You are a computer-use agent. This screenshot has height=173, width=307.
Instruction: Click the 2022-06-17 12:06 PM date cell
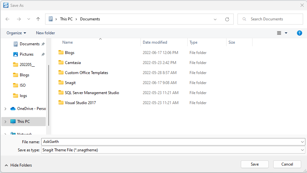[x=160, y=53]
